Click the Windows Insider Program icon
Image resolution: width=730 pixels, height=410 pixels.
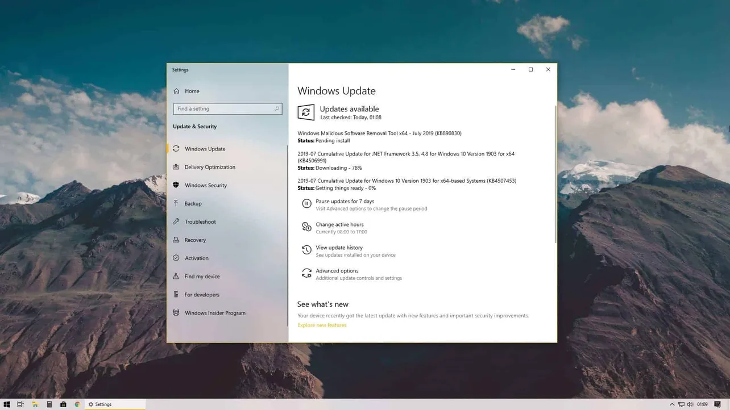tap(176, 313)
